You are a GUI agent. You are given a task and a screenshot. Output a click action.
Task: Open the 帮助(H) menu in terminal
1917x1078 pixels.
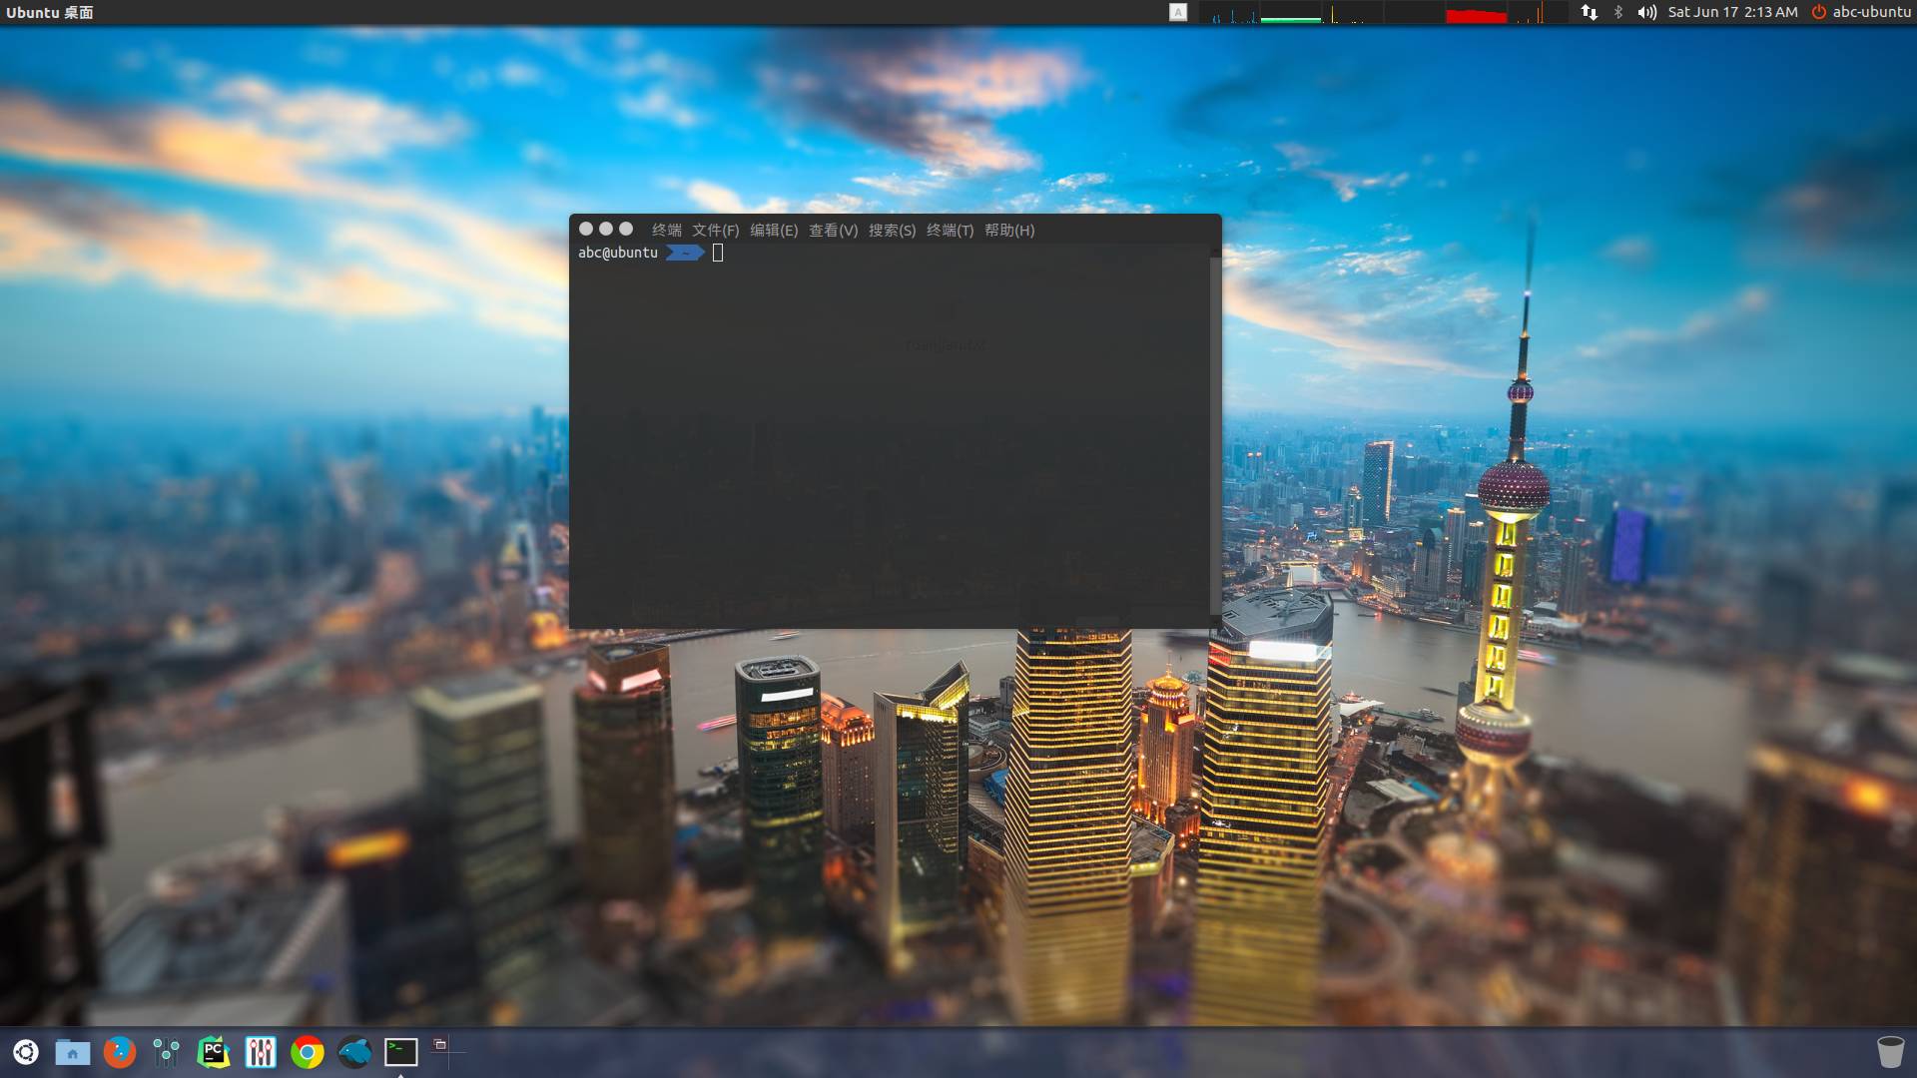[x=1009, y=230]
